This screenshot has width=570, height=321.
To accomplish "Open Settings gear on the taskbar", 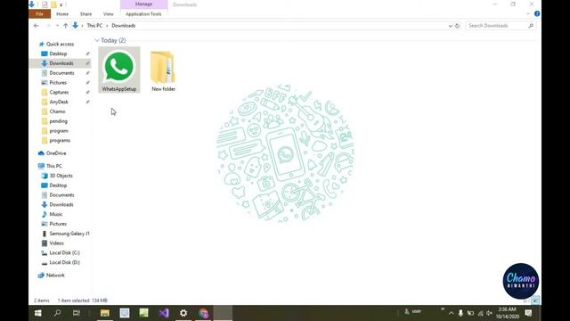I will coord(183,313).
